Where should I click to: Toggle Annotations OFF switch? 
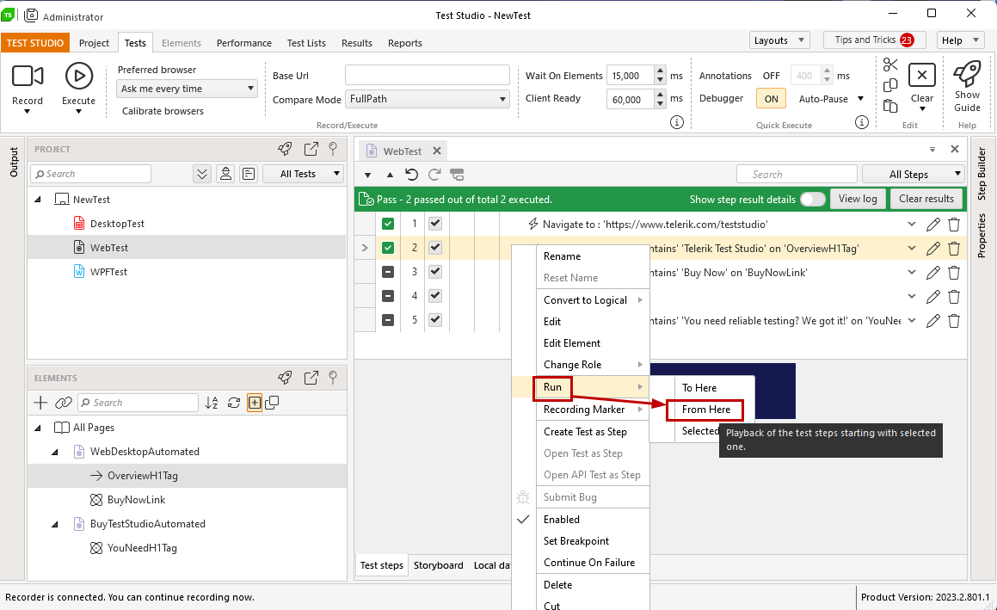pos(772,76)
